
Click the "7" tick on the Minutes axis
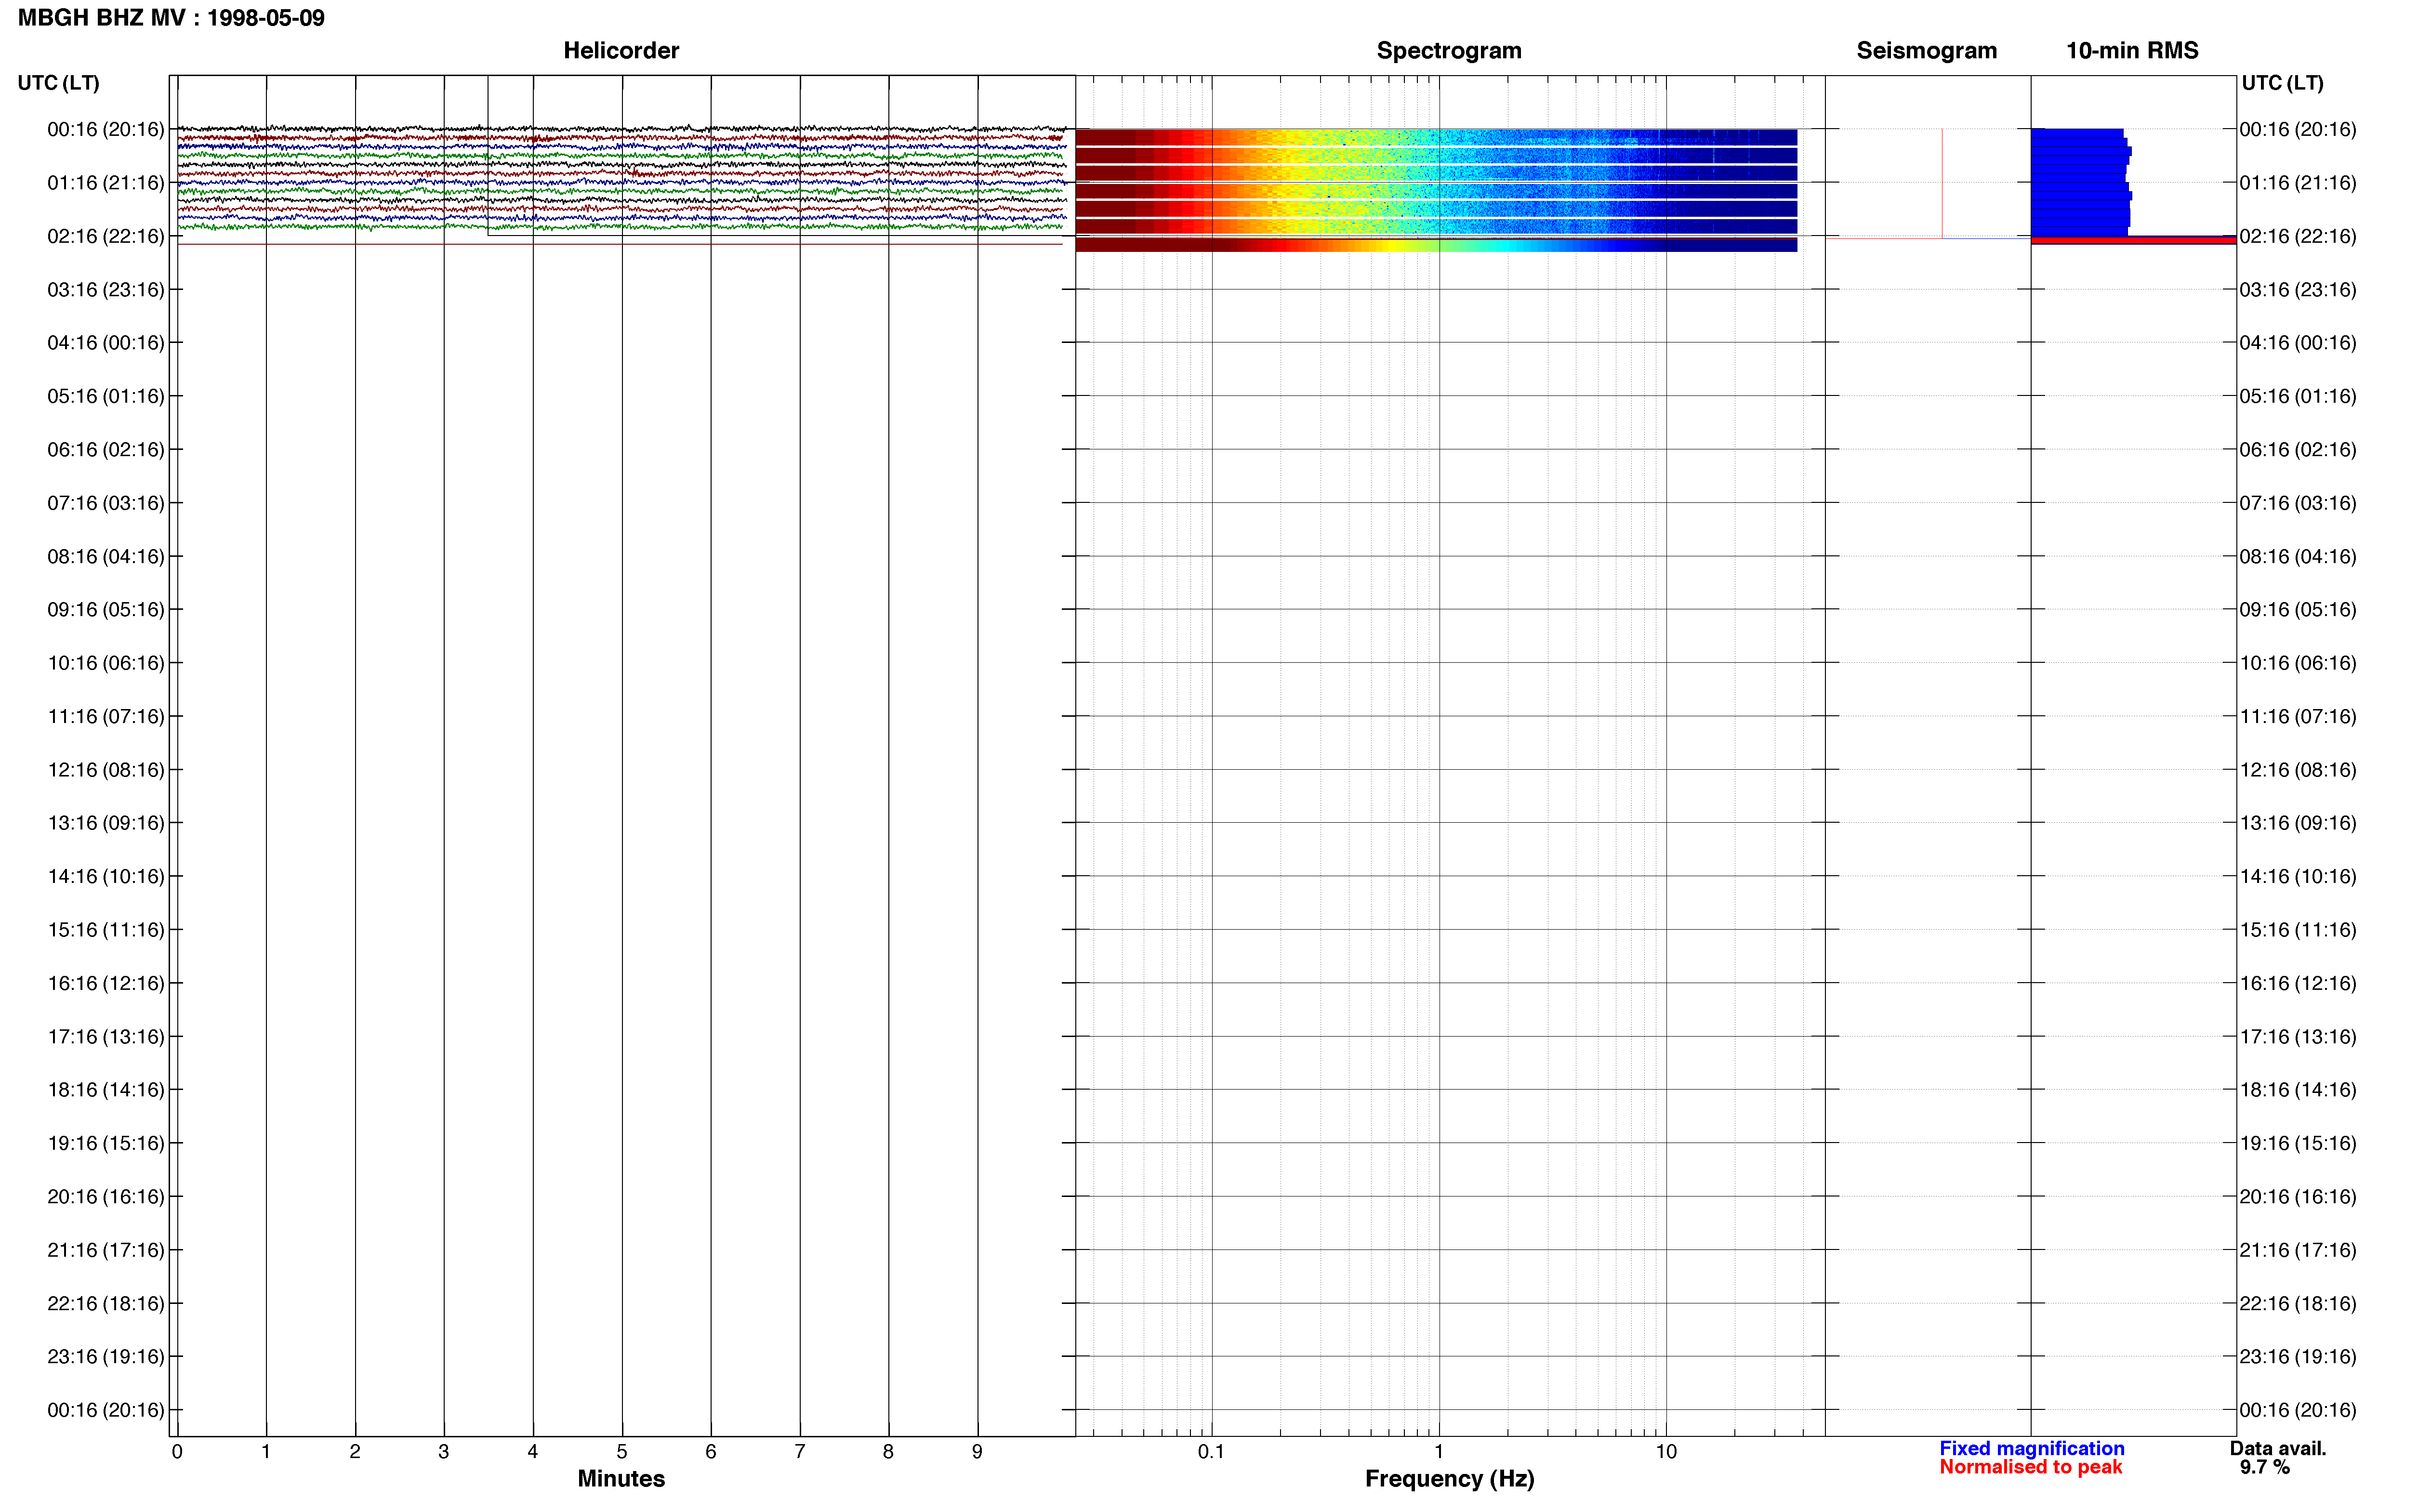point(800,1451)
